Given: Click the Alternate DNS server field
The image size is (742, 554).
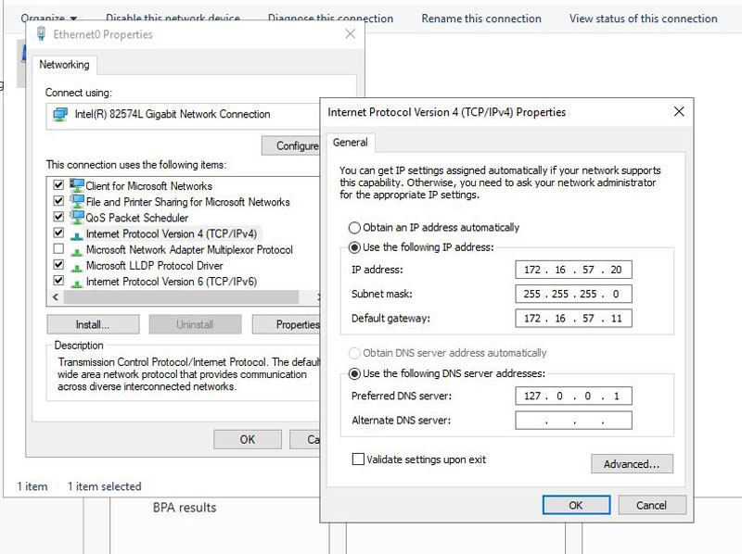Looking at the screenshot, I should [x=573, y=421].
